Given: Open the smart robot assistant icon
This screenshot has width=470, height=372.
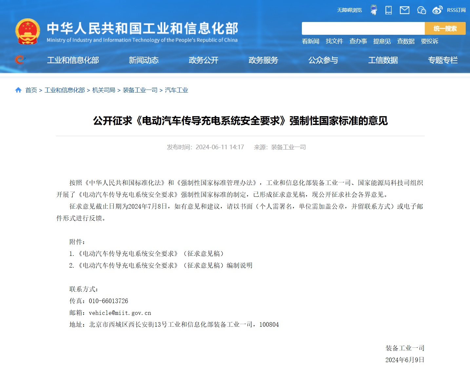Looking at the screenshot, I should 374,10.
